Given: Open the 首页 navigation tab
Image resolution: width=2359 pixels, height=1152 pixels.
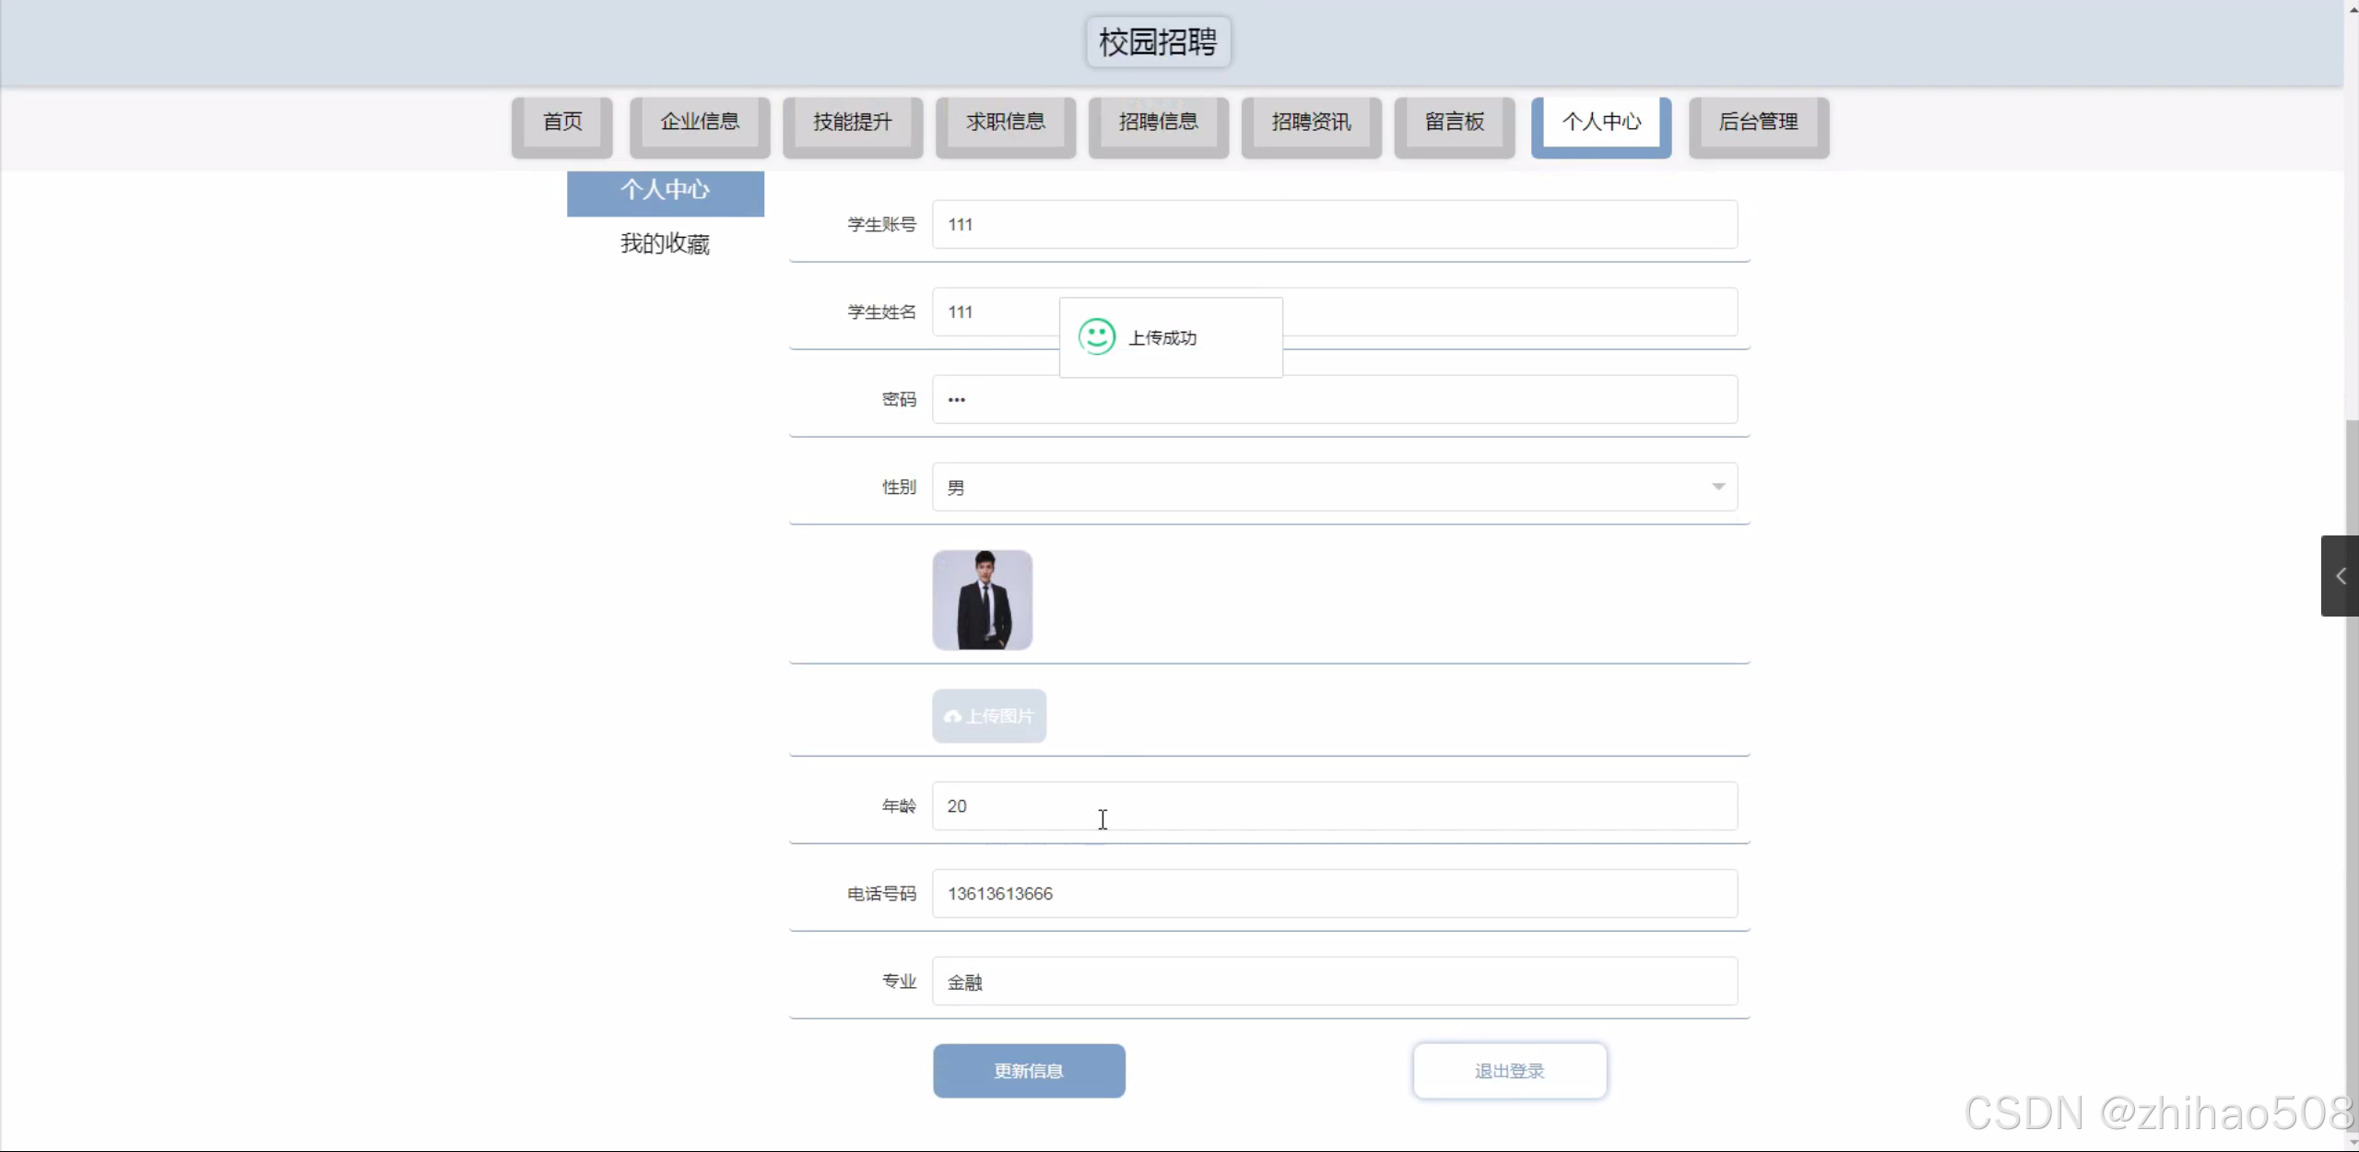Looking at the screenshot, I should point(562,123).
